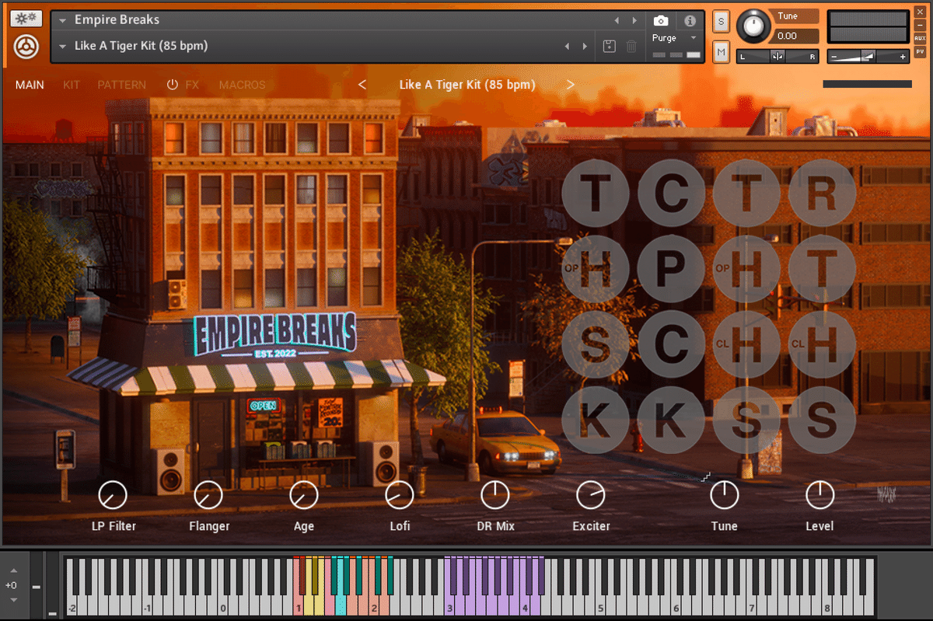Switch to the KIT tab

[72, 85]
